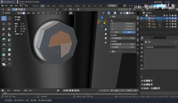The image size is (178, 103).
Task: Click the viewport pan hand icon
Action: coord(106,34)
